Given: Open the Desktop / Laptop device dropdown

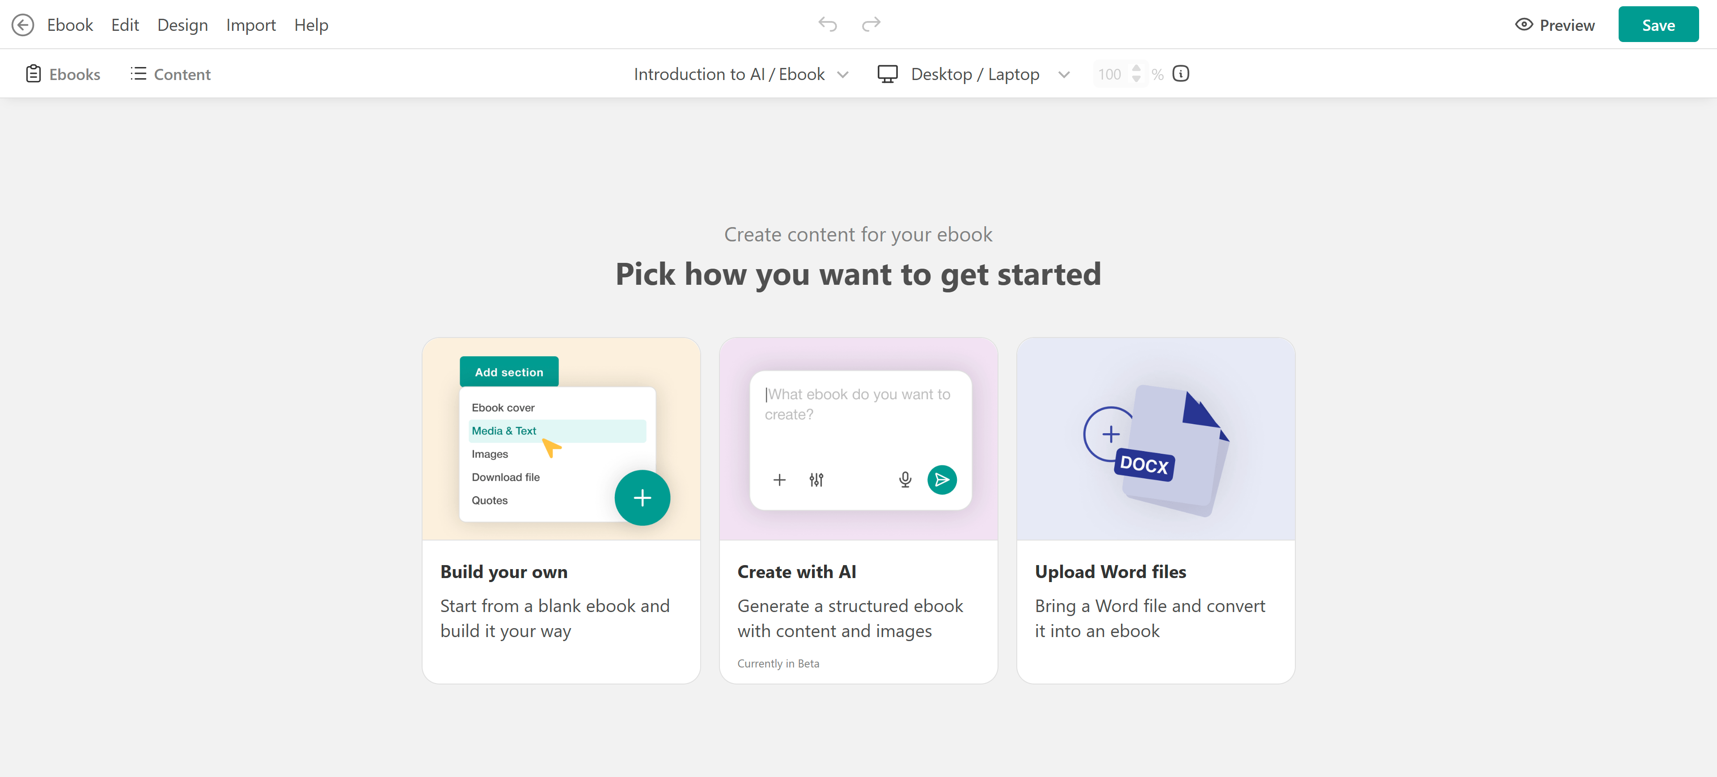Looking at the screenshot, I should [974, 74].
